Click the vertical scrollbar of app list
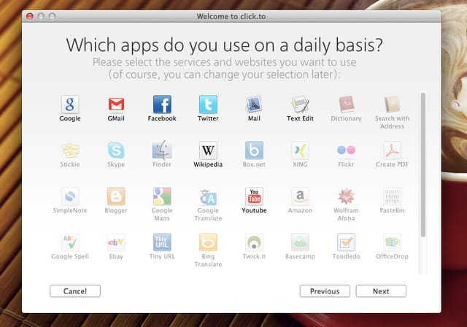This screenshot has width=467, height=327. [x=423, y=165]
